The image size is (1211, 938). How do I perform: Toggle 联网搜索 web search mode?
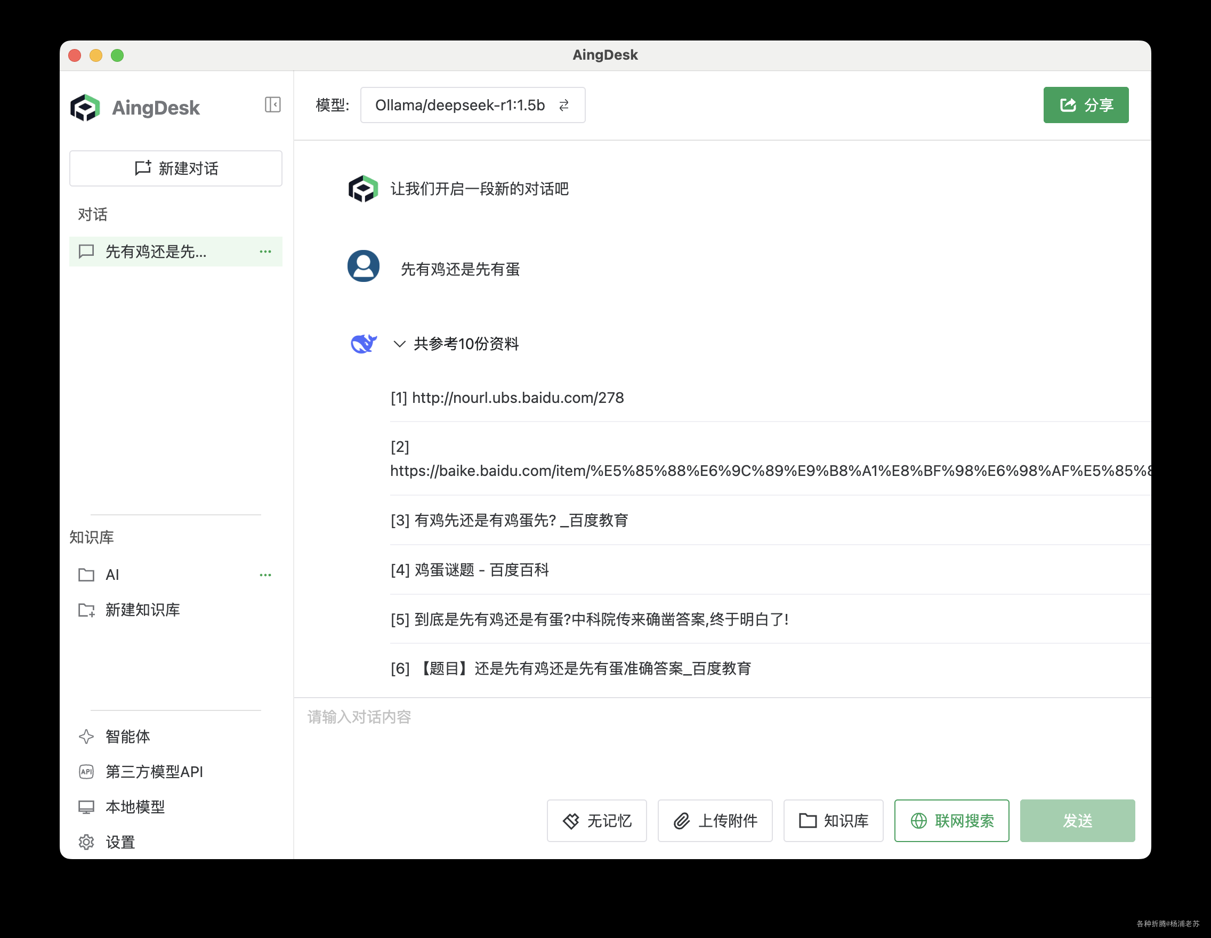pyautogui.click(x=951, y=820)
